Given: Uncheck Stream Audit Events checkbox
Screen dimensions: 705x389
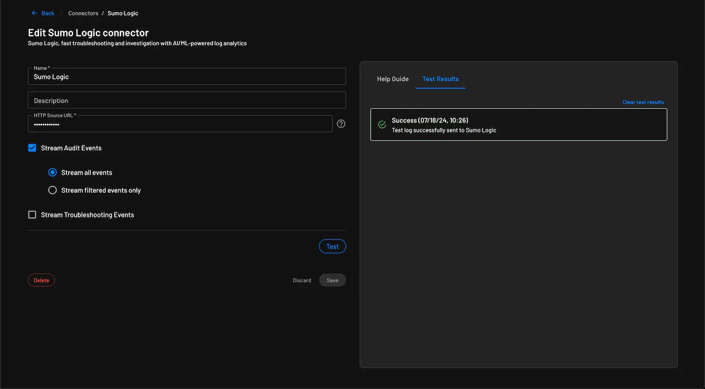Looking at the screenshot, I should click(x=32, y=148).
